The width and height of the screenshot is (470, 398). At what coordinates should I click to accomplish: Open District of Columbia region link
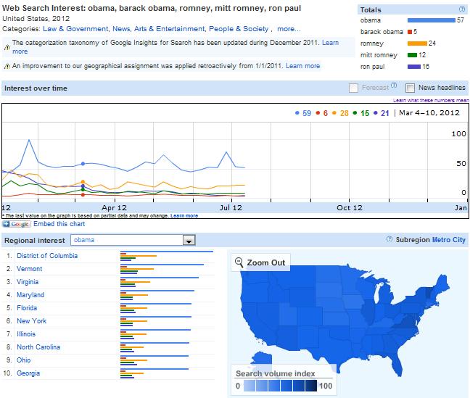(x=47, y=256)
